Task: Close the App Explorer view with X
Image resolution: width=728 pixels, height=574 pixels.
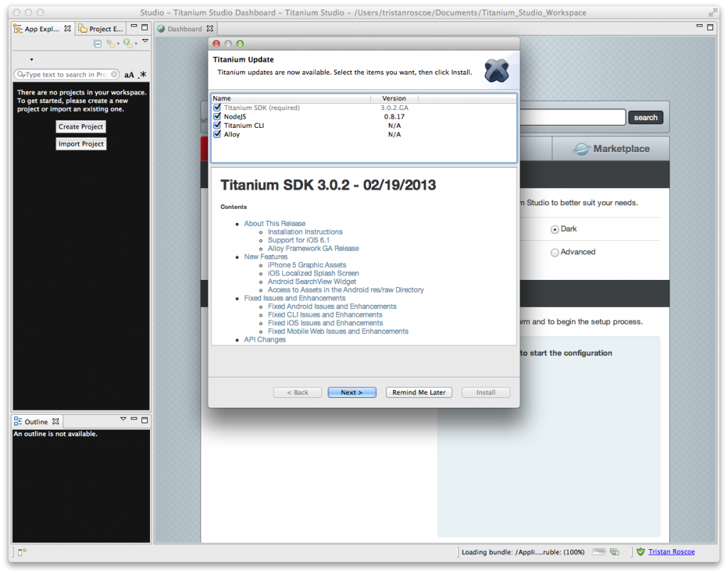Action: 68,28
